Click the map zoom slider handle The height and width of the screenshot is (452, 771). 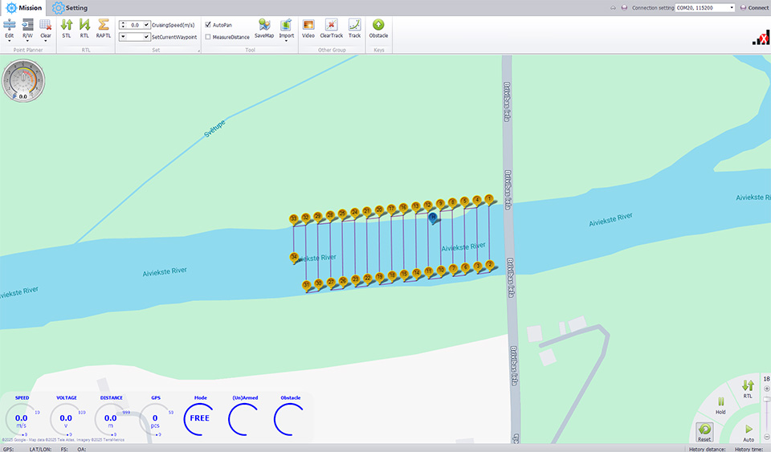click(x=766, y=400)
